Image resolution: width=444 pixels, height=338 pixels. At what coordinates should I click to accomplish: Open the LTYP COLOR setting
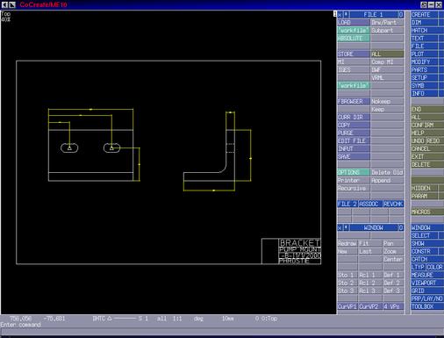pyautogui.click(x=427, y=267)
